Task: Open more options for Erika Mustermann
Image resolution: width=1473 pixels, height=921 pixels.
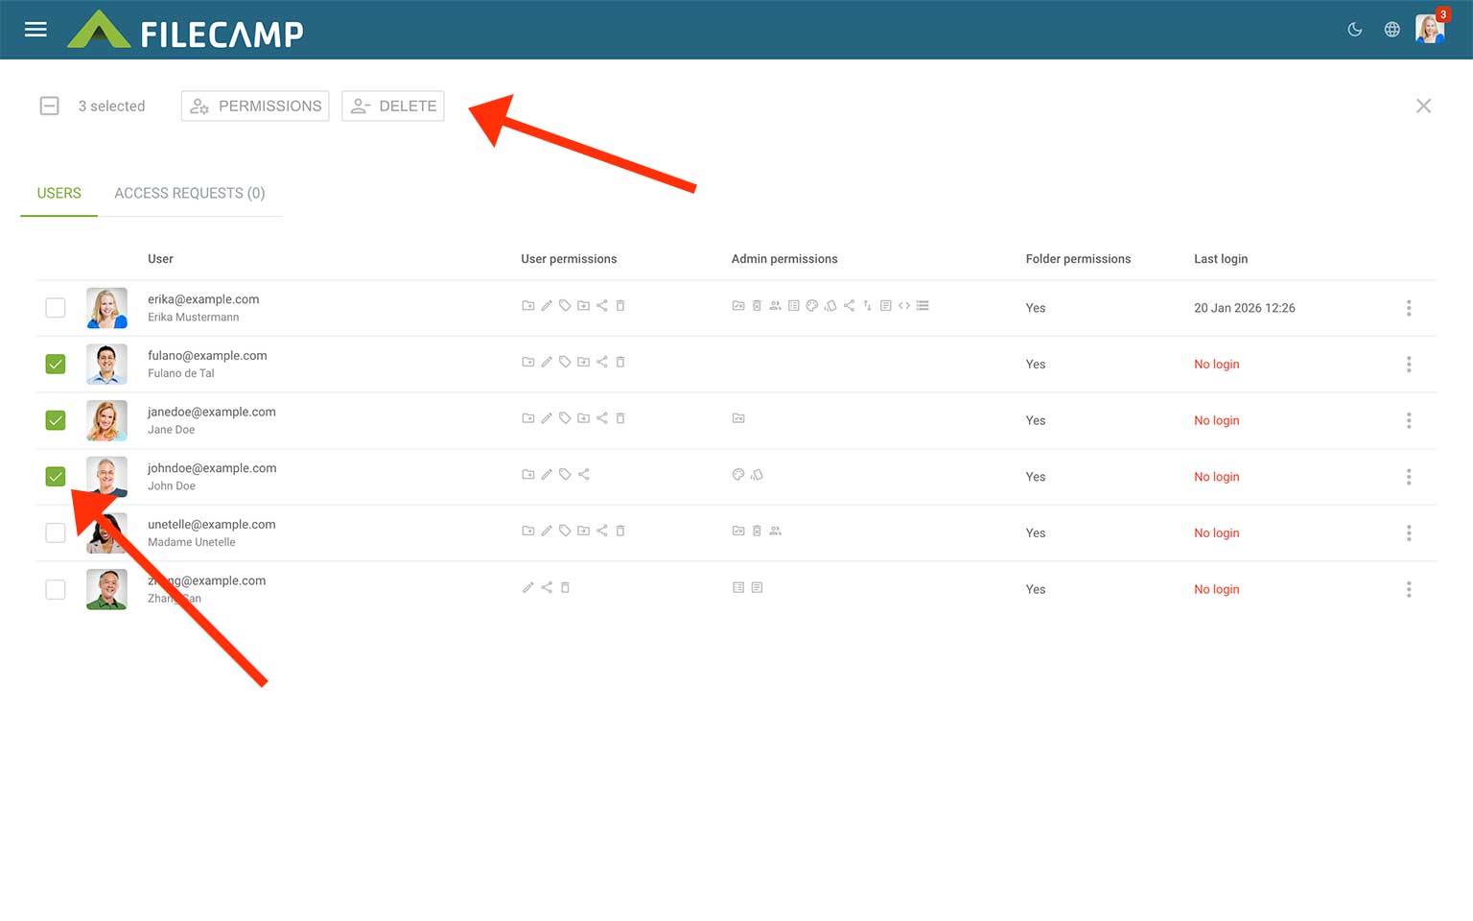Action: point(1408,308)
